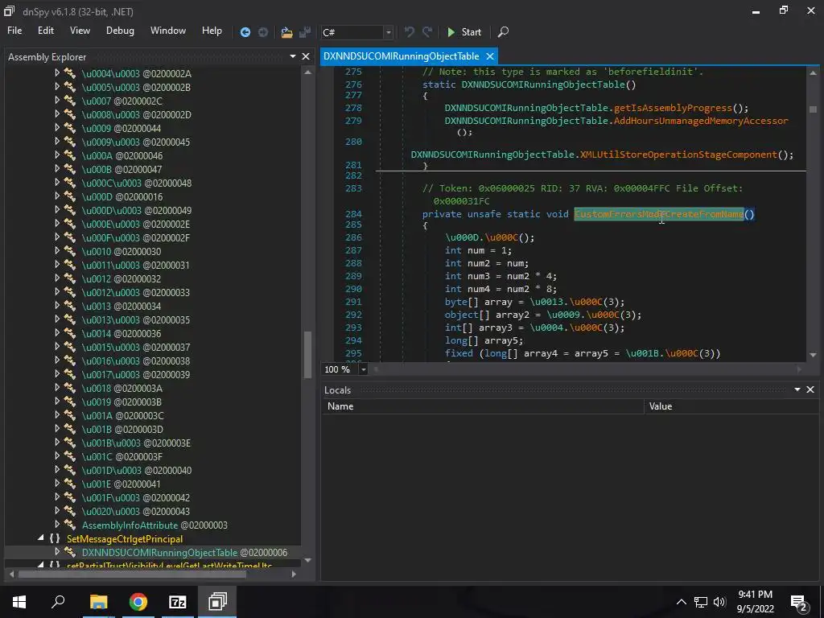Viewport: 824px width, 618px height.
Task: Open the C# language dropdown
Action: point(388,32)
